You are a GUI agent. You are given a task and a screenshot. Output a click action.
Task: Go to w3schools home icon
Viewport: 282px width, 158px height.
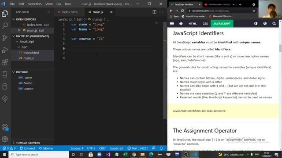click(181, 24)
